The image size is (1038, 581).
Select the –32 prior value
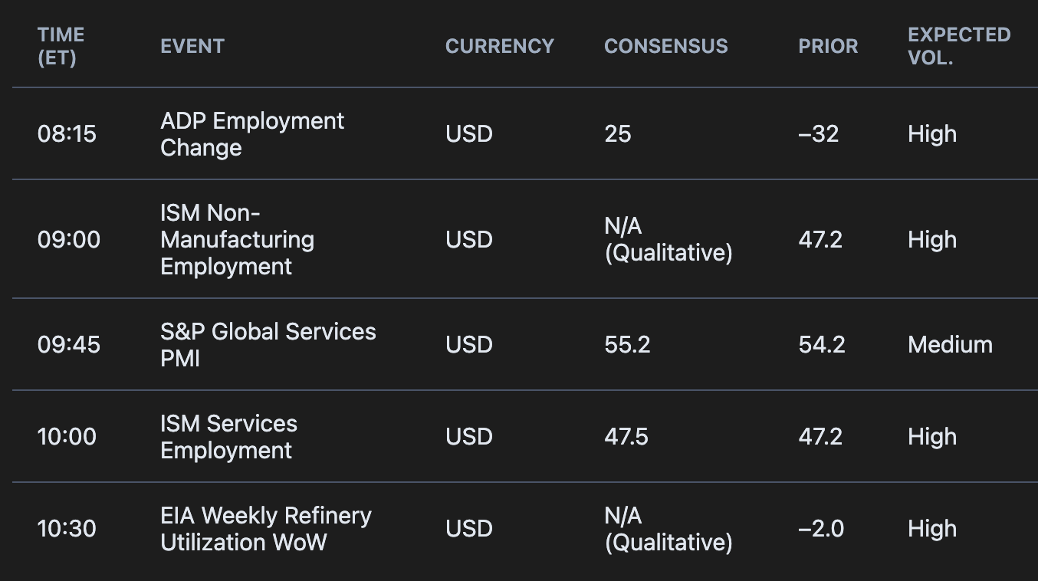point(818,134)
